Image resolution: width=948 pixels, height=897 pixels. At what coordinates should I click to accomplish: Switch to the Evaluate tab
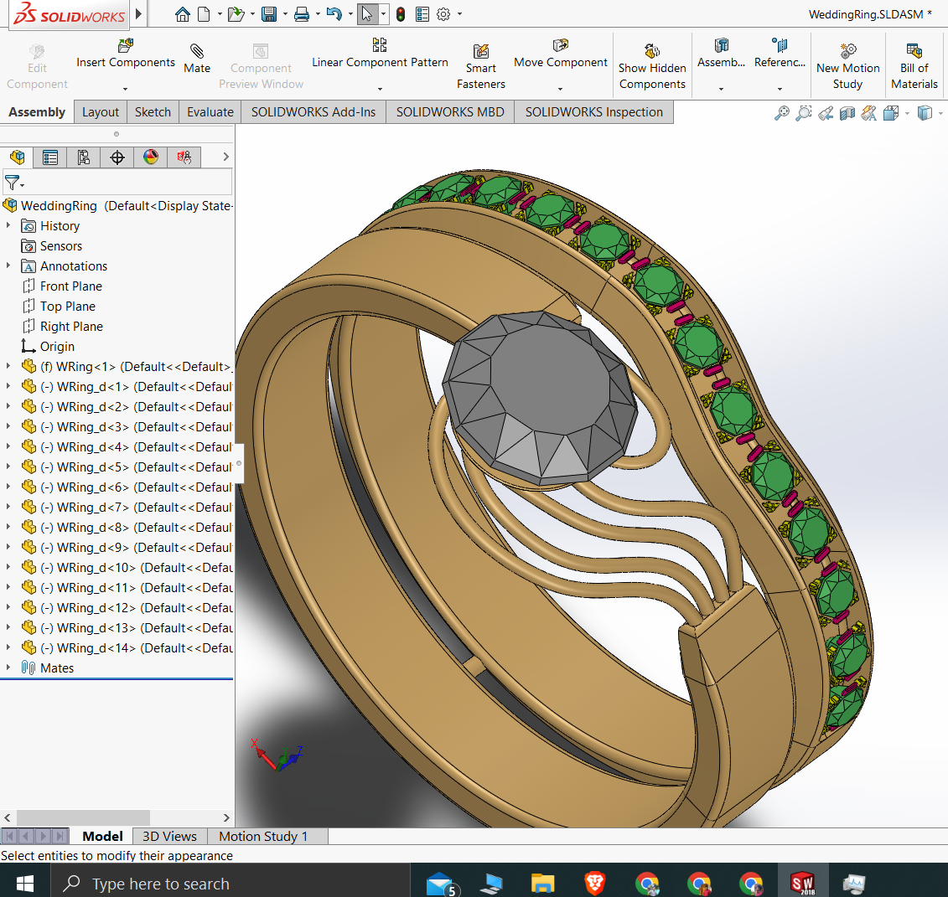(x=210, y=112)
